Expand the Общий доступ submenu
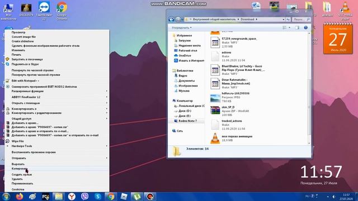Viewport: 358px width, 201px height. [x=56, y=119]
